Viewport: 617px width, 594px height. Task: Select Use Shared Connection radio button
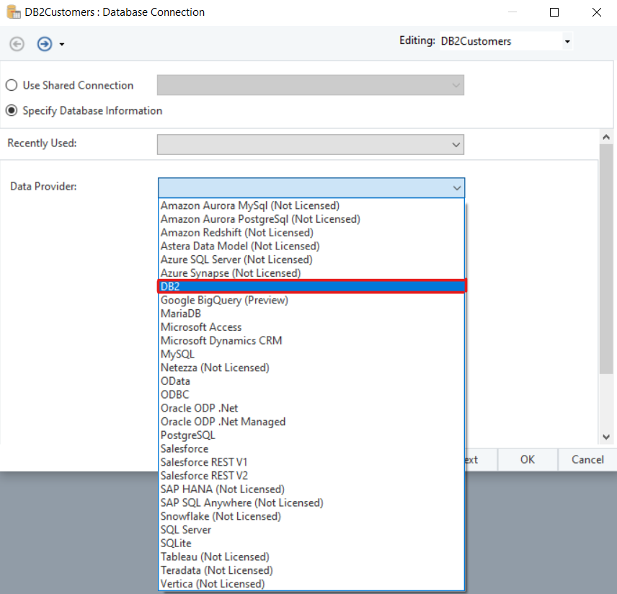12,85
